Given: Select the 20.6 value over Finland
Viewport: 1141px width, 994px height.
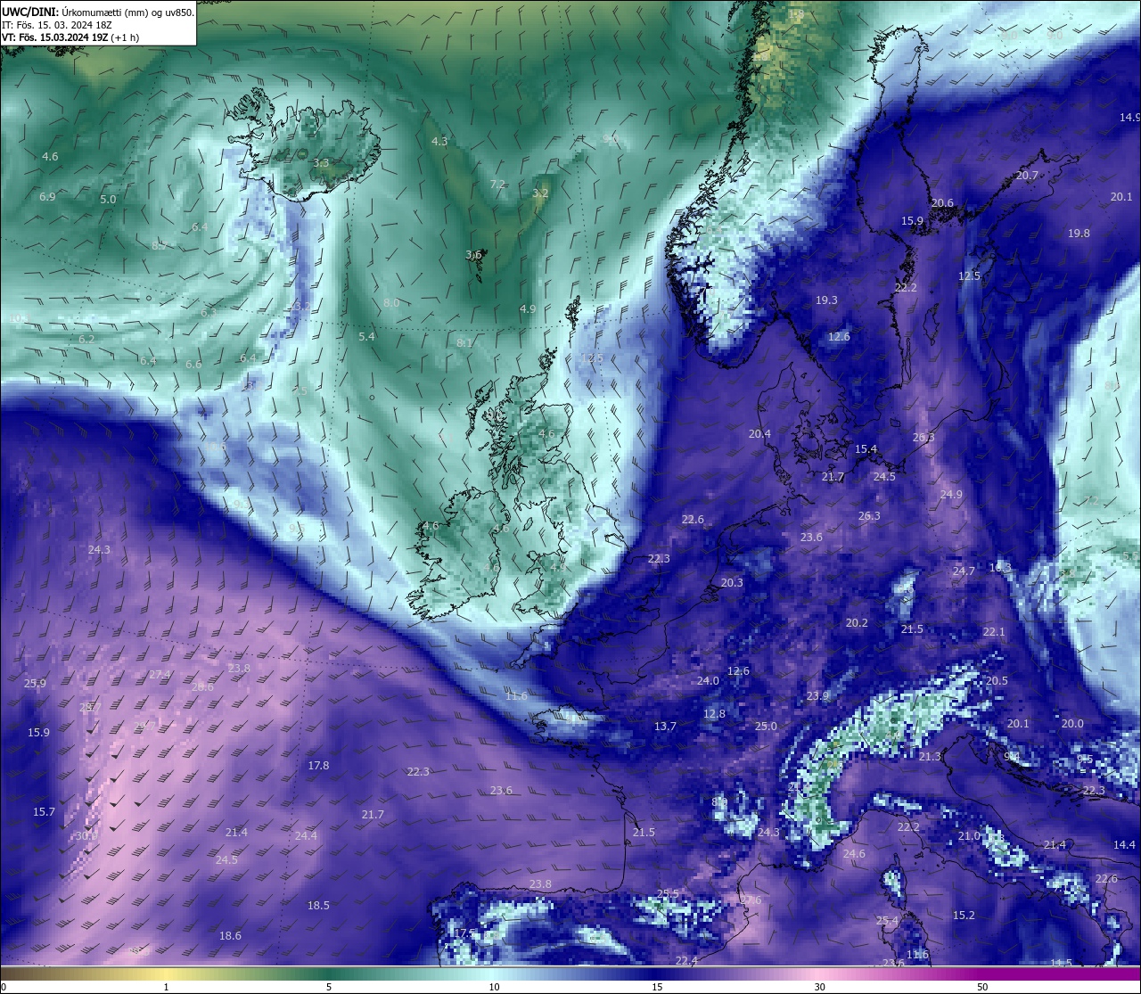Looking at the screenshot, I should [x=942, y=202].
